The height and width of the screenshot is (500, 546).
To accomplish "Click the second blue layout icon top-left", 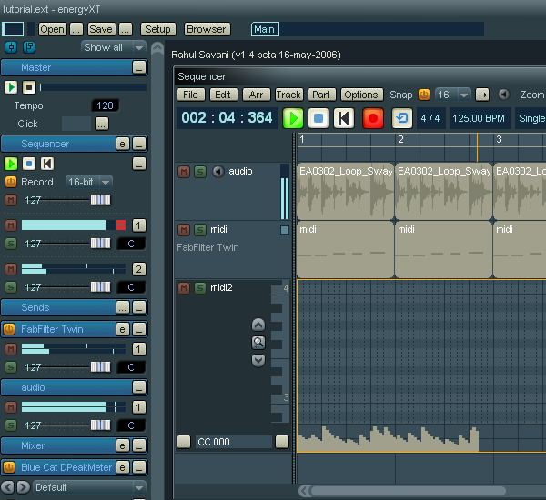I will coord(29,47).
